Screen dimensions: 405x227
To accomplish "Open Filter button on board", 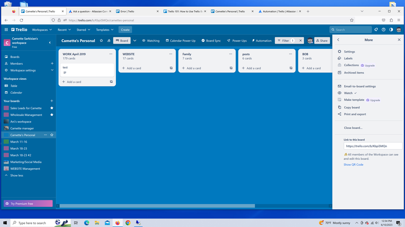I will (286, 41).
